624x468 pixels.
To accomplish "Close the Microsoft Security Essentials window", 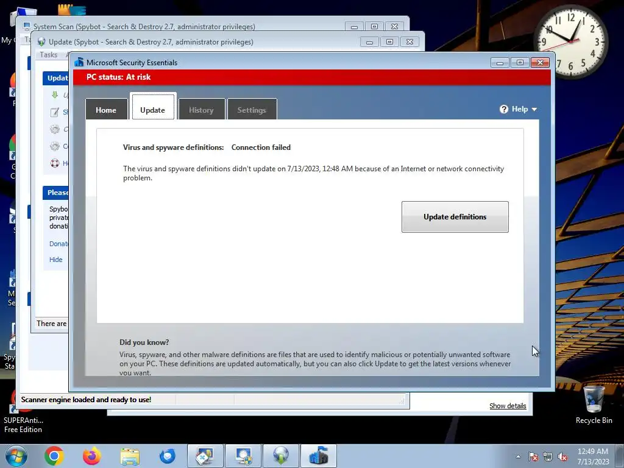I will pos(540,63).
